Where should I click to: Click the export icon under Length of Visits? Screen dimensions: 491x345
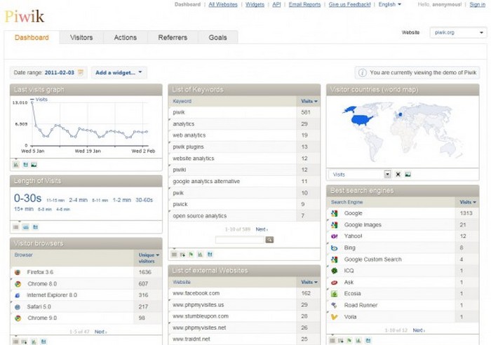pos(35,227)
